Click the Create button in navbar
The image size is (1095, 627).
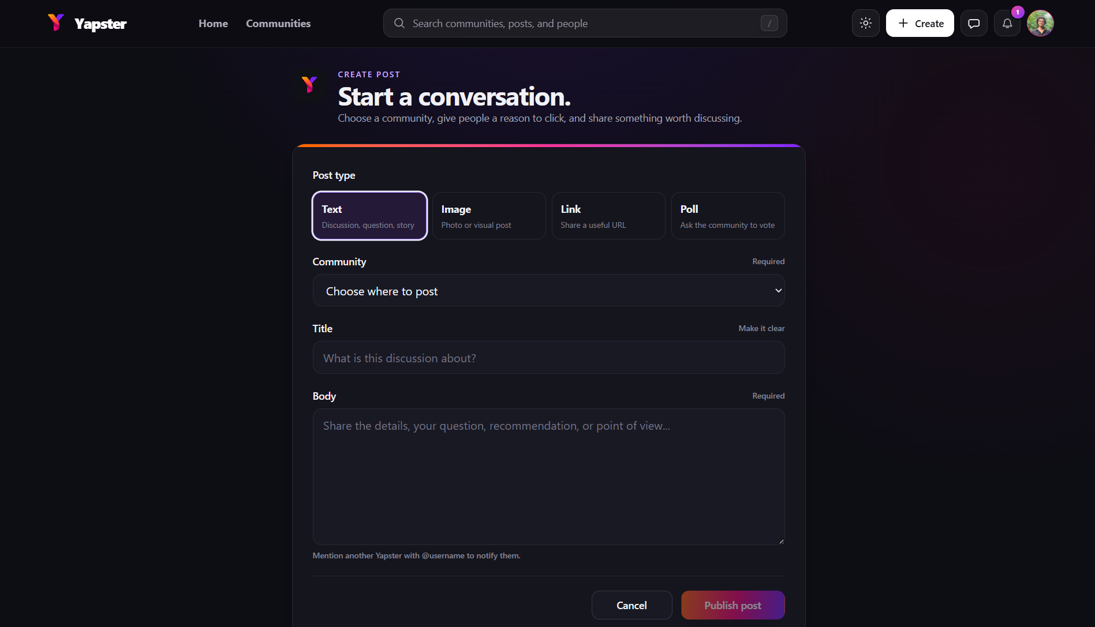tap(920, 23)
